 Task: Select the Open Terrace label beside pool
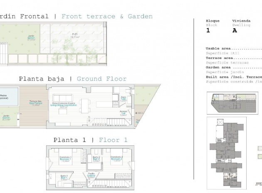tap(36, 103)
